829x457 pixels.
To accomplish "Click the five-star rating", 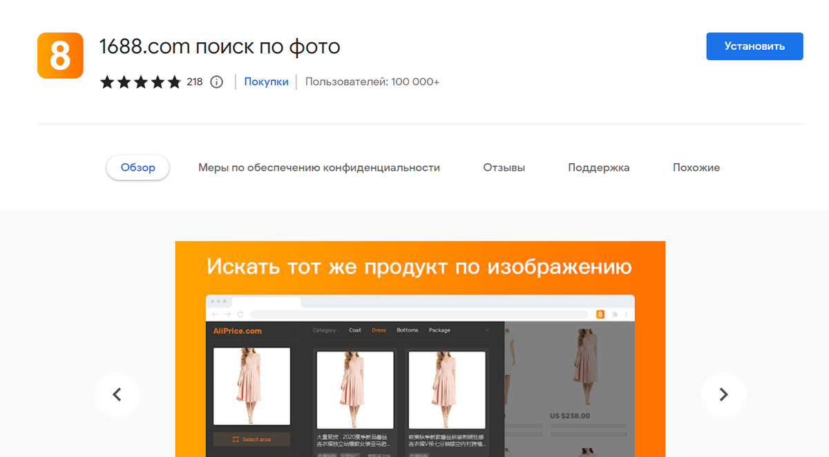I will point(141,82).
